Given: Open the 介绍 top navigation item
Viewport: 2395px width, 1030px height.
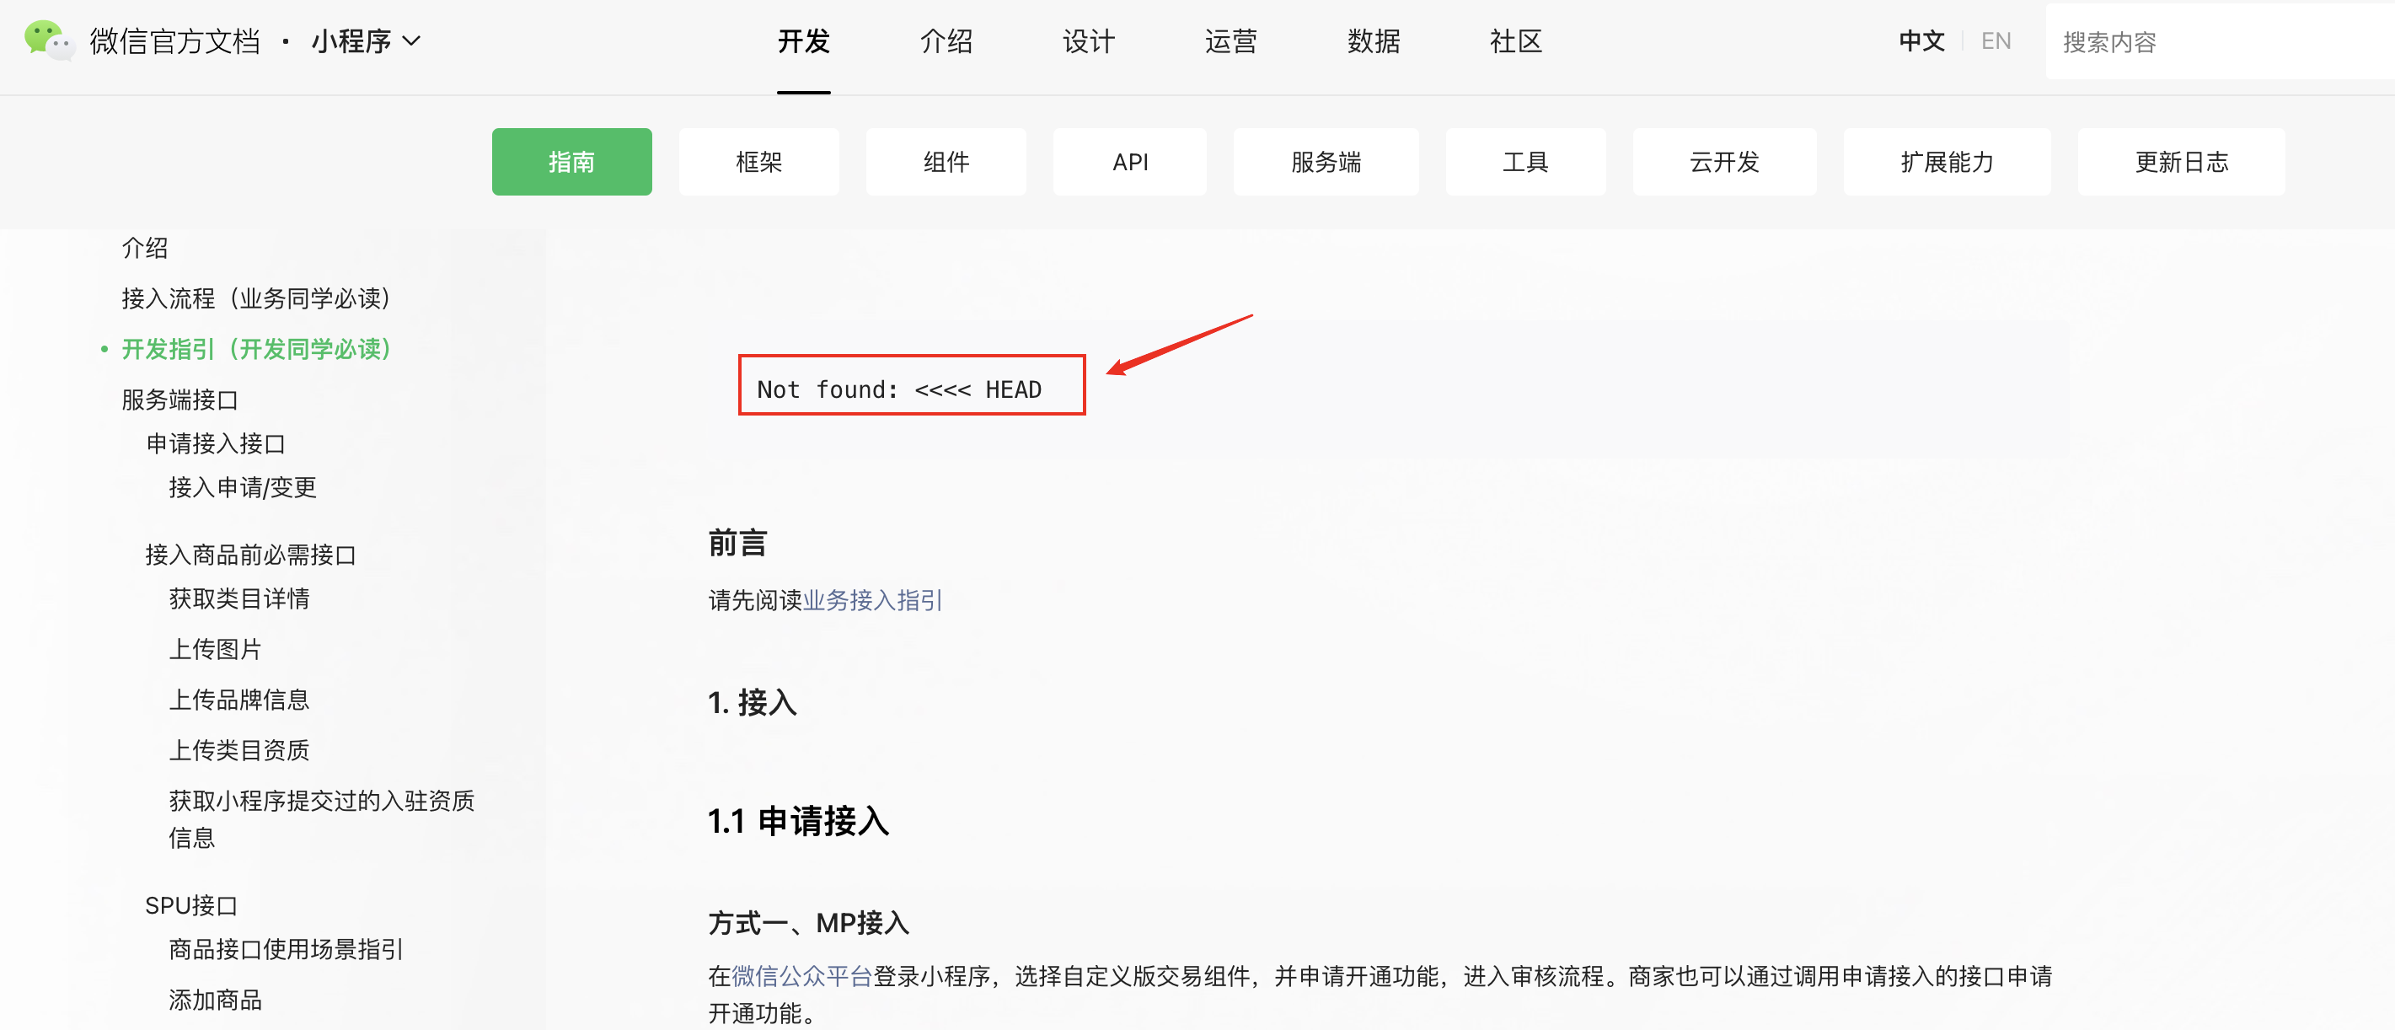Looking at the screenshot, I should [946, 41].
